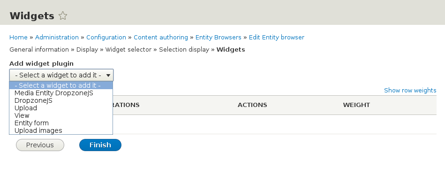The image size is (445, 191).
Task: Choose Media Entity DropzoneJS option
Action: tap(54, 93)
